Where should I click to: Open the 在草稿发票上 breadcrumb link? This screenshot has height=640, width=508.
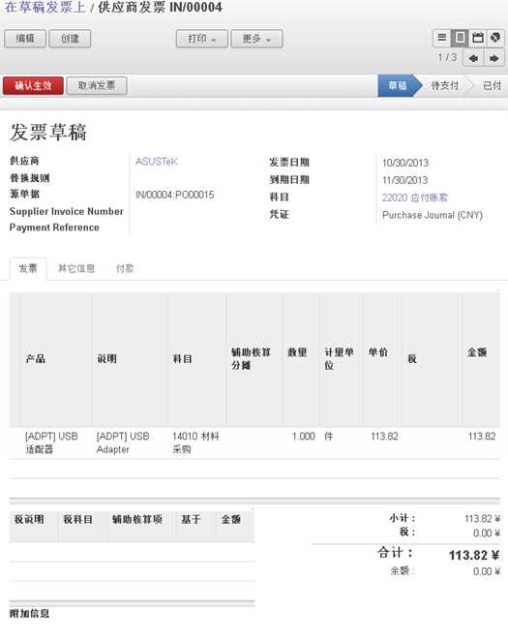click(45, 8)
